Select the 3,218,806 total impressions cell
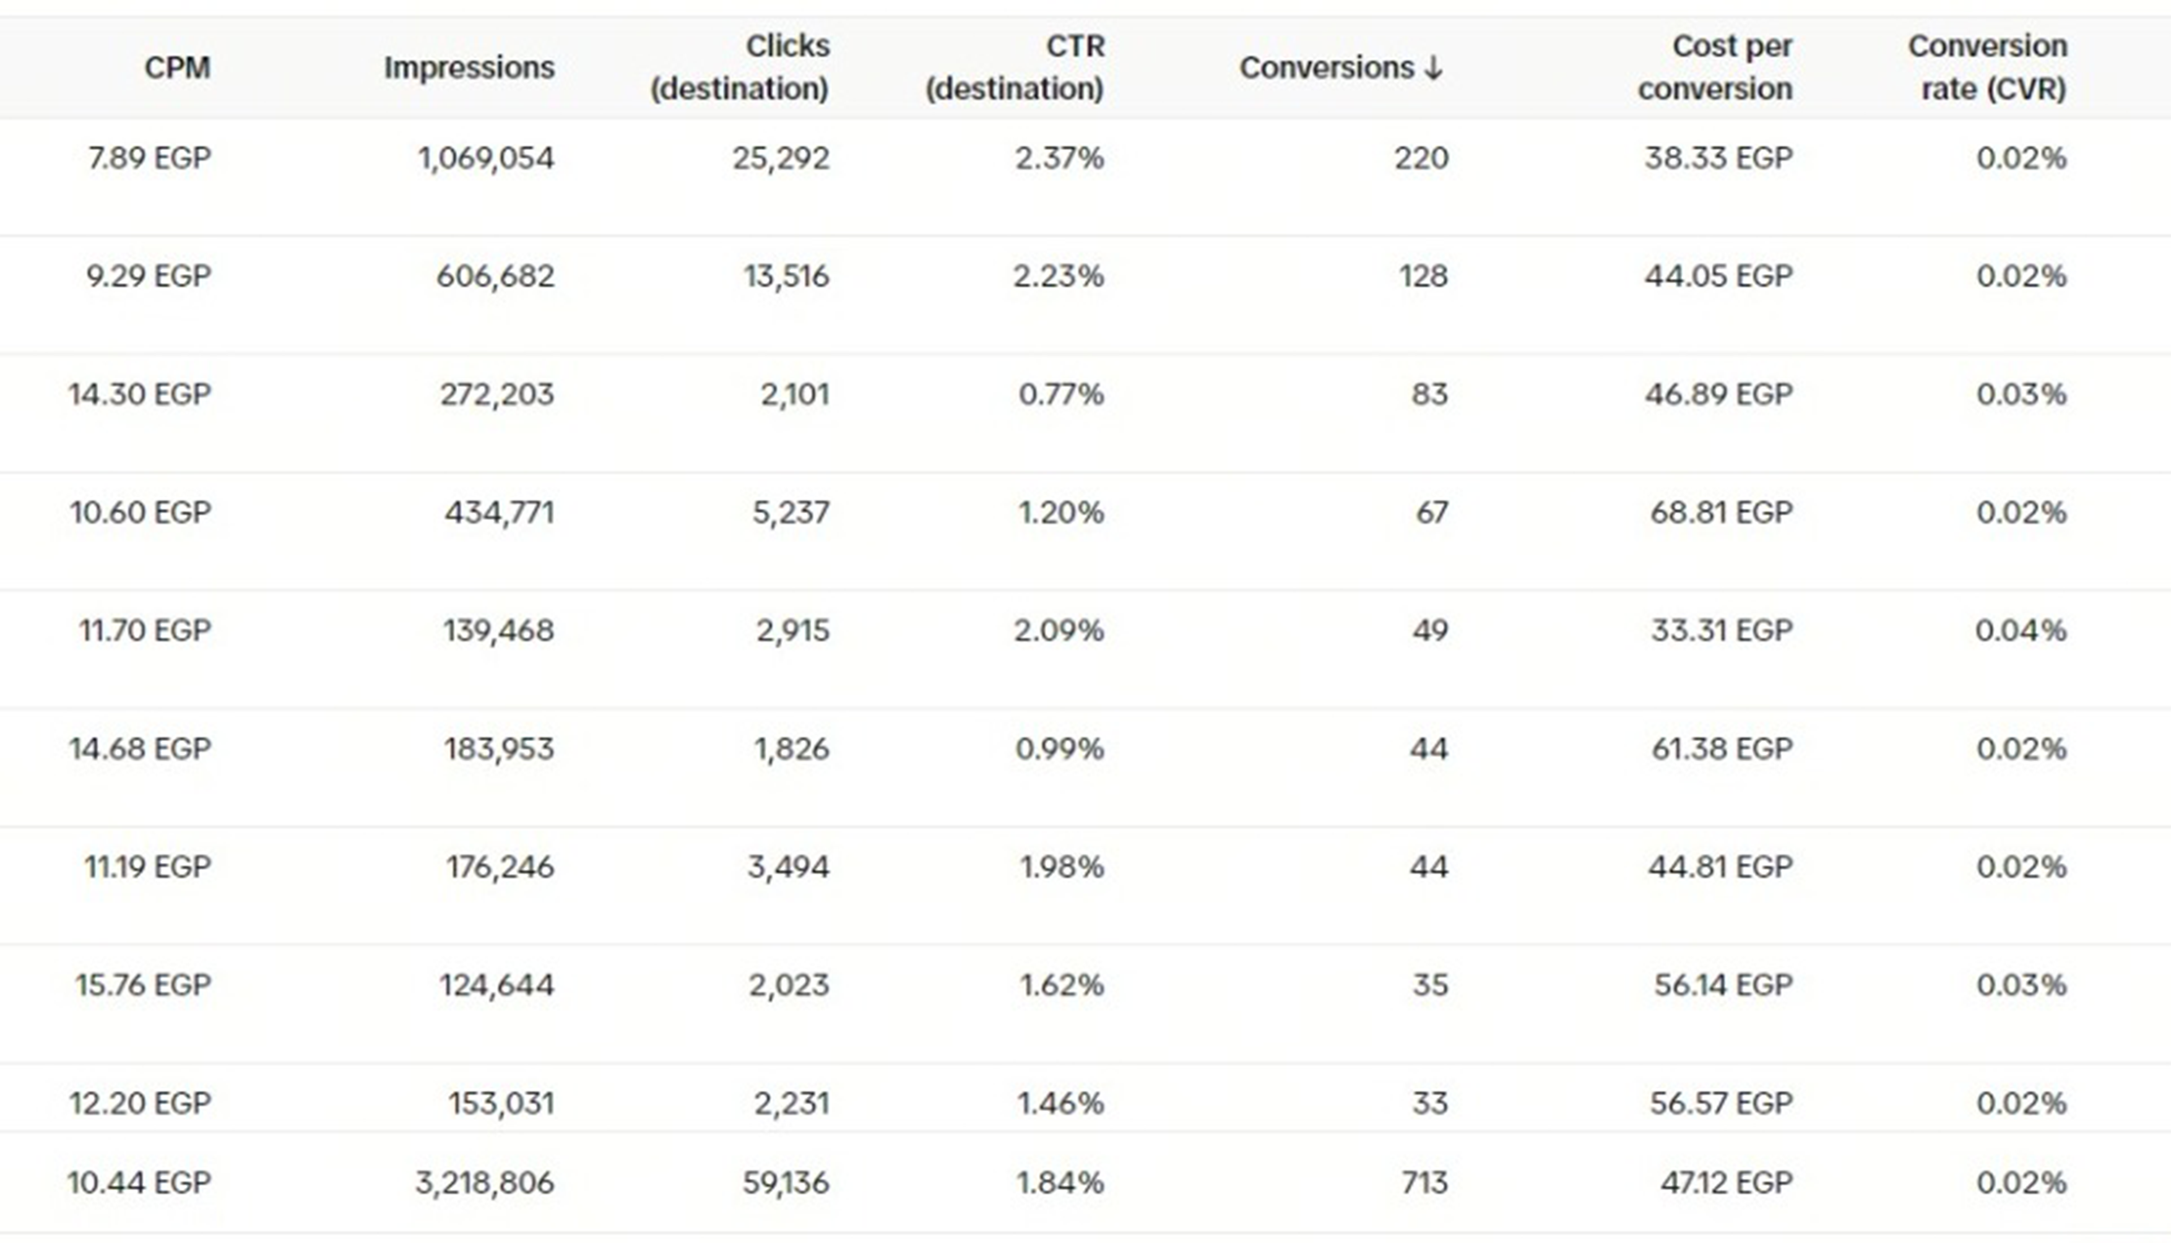 (x=484, y=1182)
